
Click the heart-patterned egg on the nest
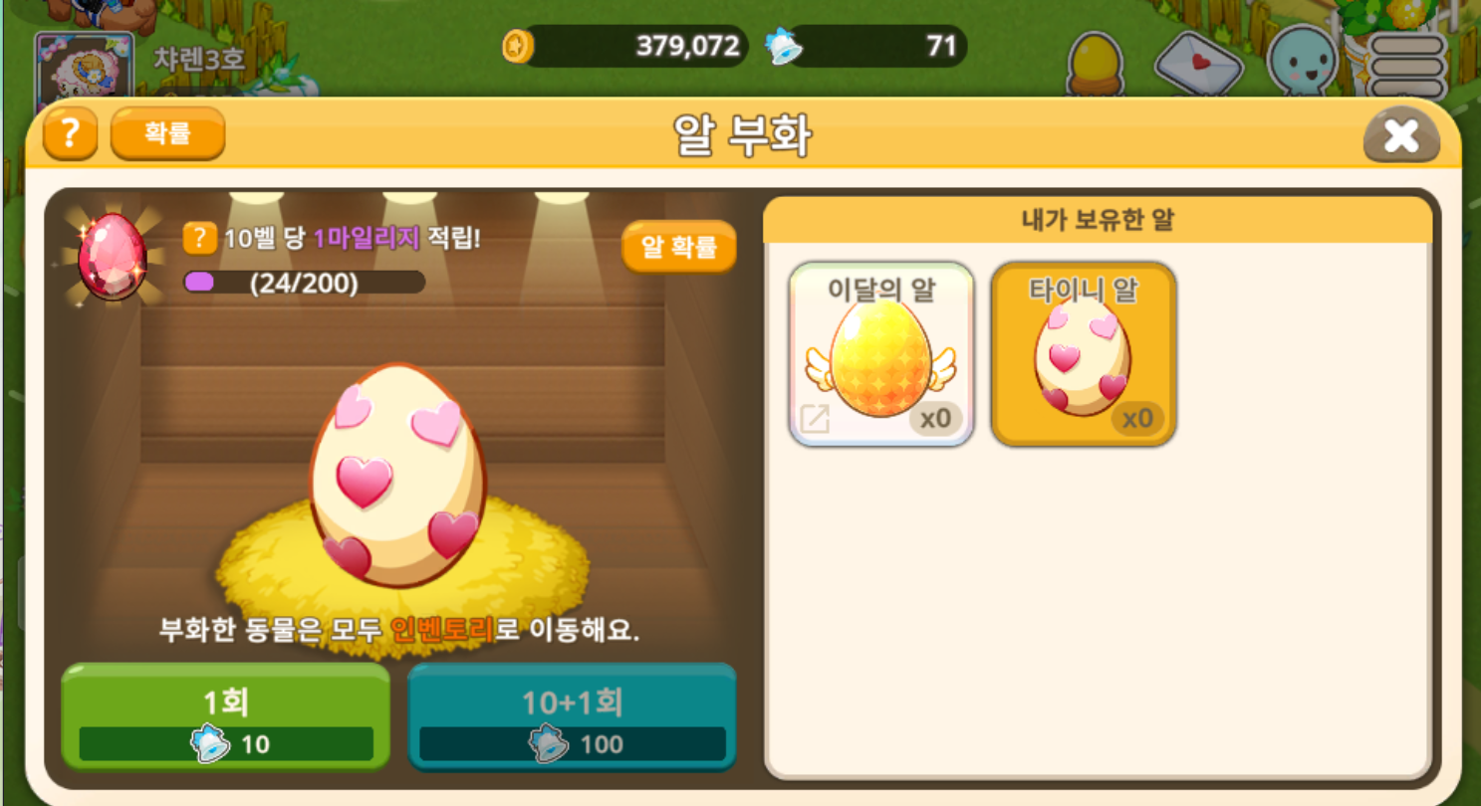tap(398, 475)
